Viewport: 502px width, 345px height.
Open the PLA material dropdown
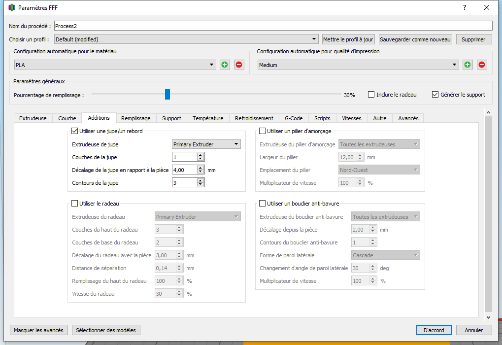pyautogui.click(x=115, y=65)
